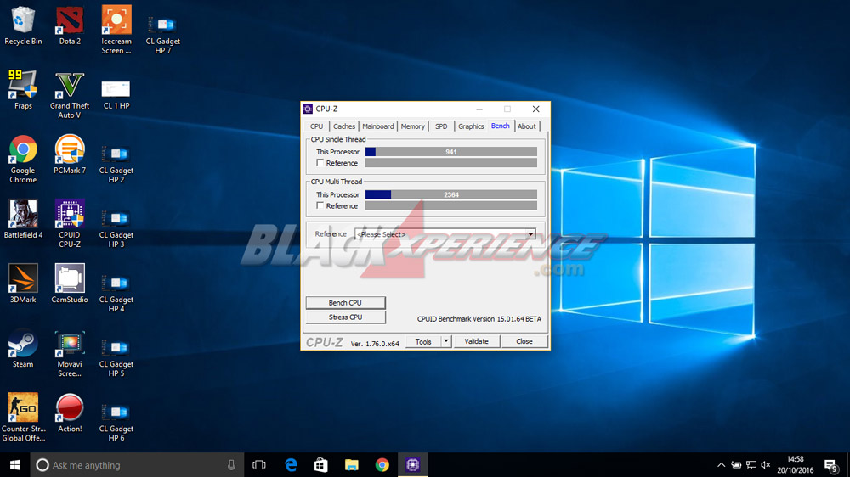Open the taskbar clock and date

(796, 464)
